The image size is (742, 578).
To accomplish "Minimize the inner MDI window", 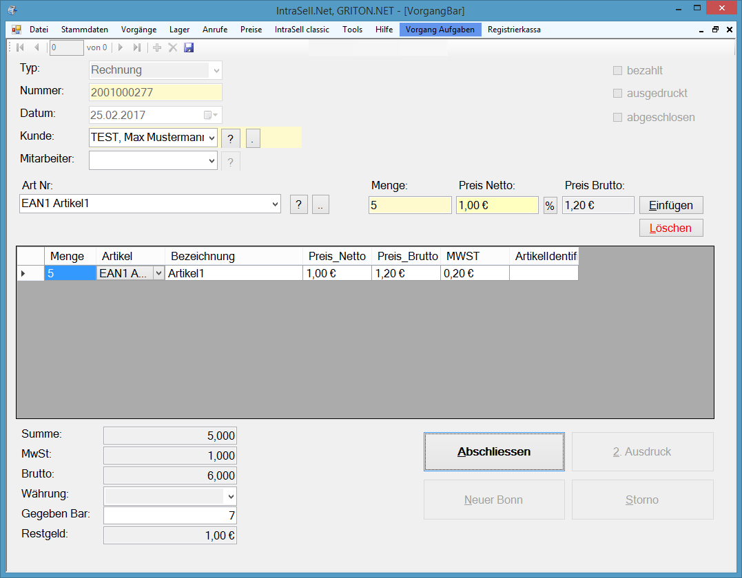I will [x=701, y=30].
